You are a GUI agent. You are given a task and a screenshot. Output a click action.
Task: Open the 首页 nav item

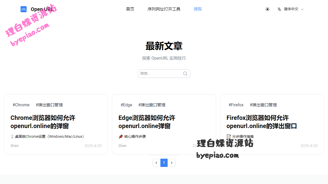[x=130, y=9]
